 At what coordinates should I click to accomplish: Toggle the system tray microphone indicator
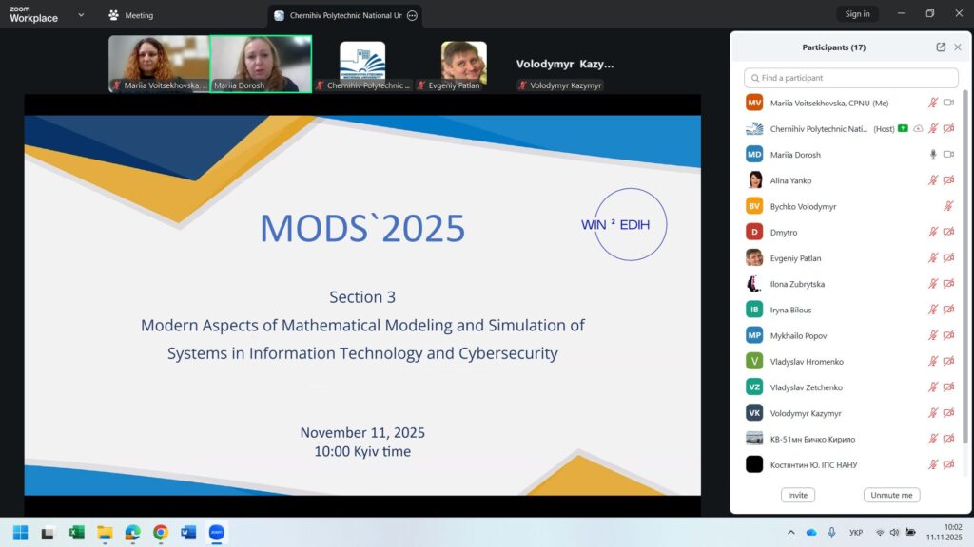[832, 533]
